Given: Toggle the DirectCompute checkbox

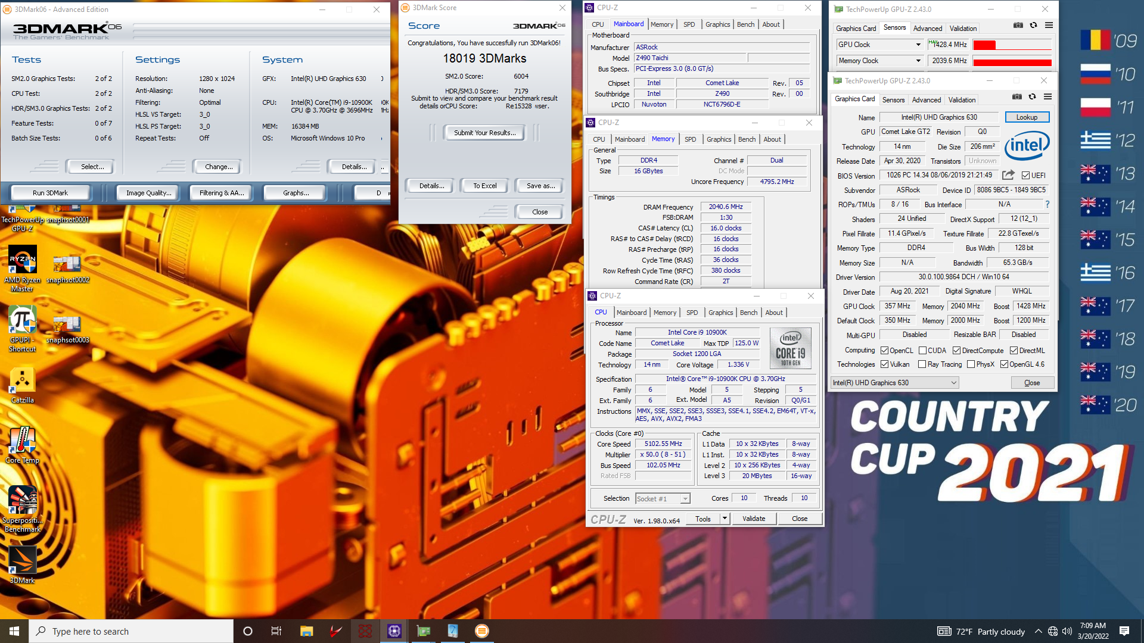Looking at the screenshot, I should (x=956, y=351).
